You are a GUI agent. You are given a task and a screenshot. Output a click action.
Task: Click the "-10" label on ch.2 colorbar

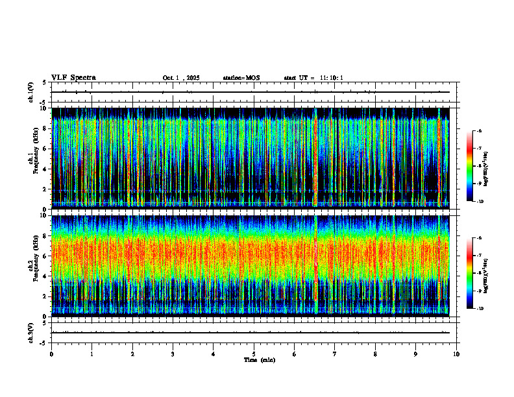click(x=480, y=309)
